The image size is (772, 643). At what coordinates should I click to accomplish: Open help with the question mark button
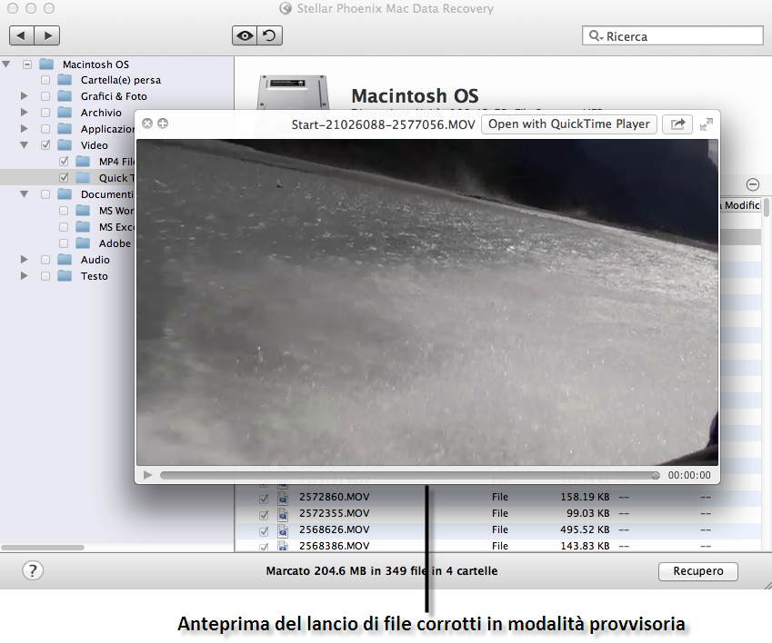33,570
